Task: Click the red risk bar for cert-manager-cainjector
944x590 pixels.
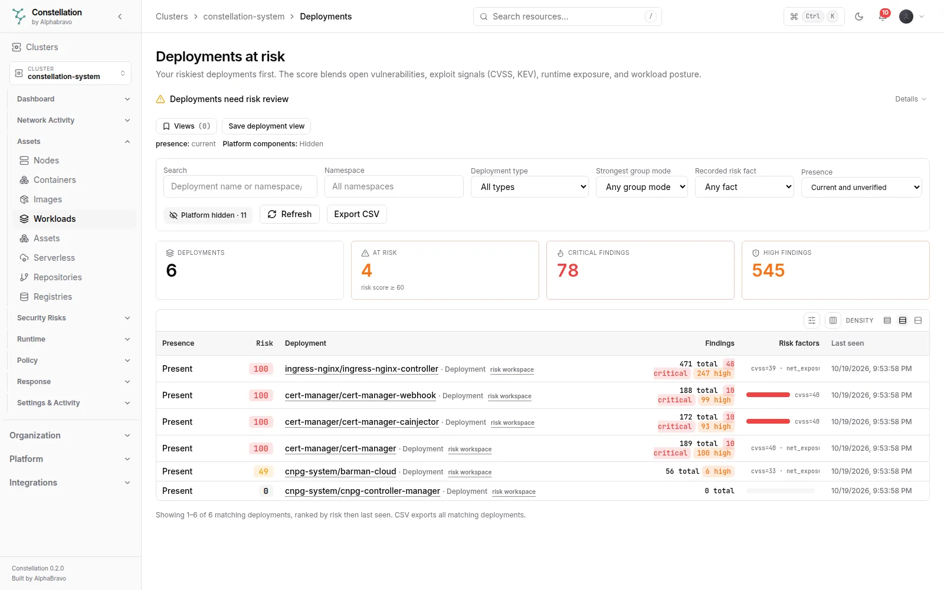Action: tap(768, 421)
